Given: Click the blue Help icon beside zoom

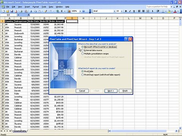Looking at the screenshot, I should 83,11.
